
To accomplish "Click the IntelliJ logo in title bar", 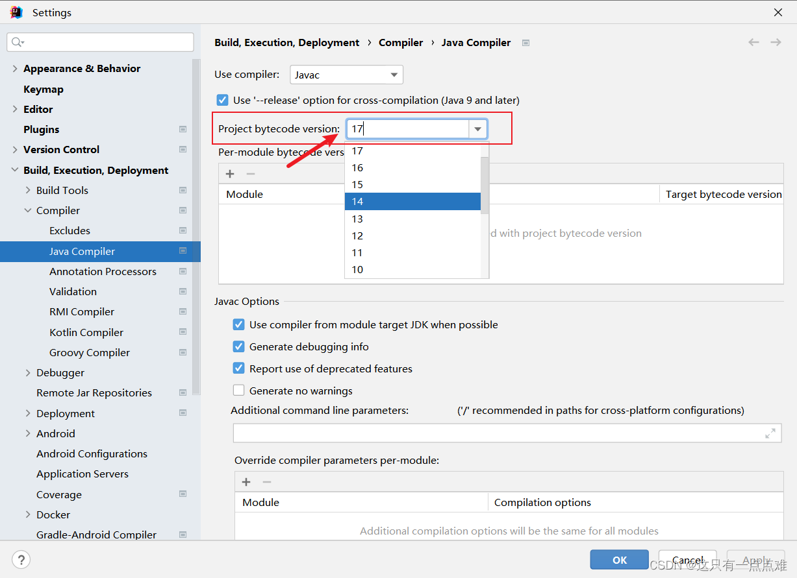I will [x=16, y=12].
